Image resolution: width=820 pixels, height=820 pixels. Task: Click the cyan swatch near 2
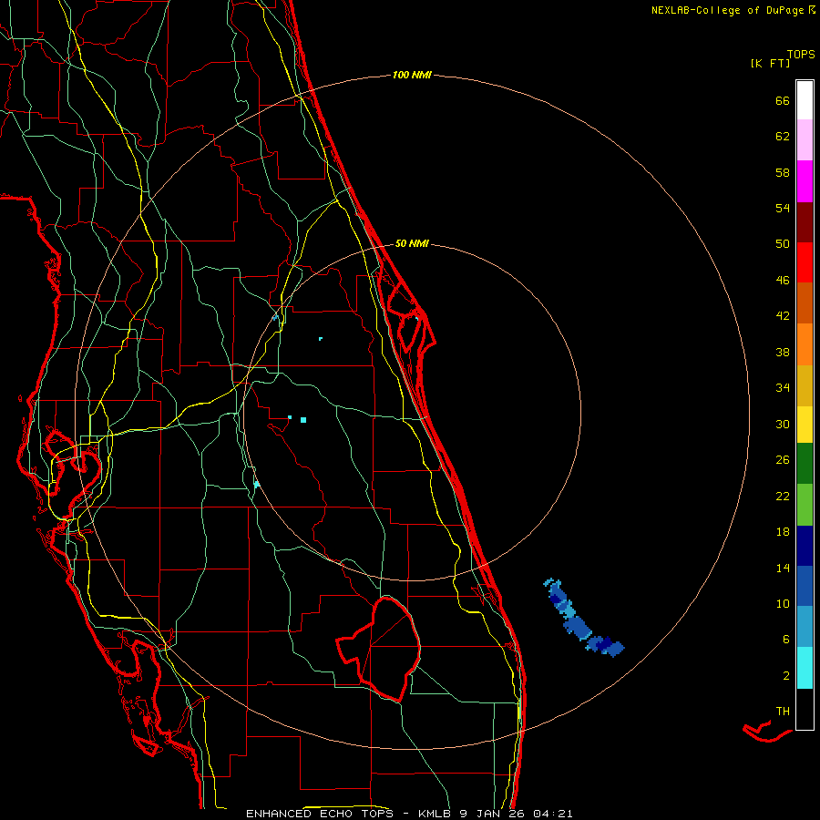click(x=805, y=668)
